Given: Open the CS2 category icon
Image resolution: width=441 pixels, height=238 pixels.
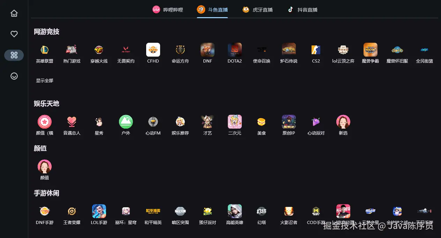Looking at the screenshot, I should coord(316,50).
